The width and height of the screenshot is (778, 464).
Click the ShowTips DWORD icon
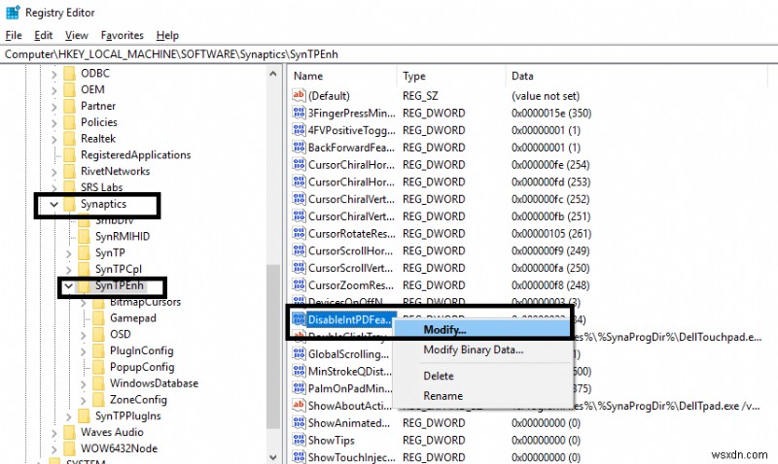point(299,440)
